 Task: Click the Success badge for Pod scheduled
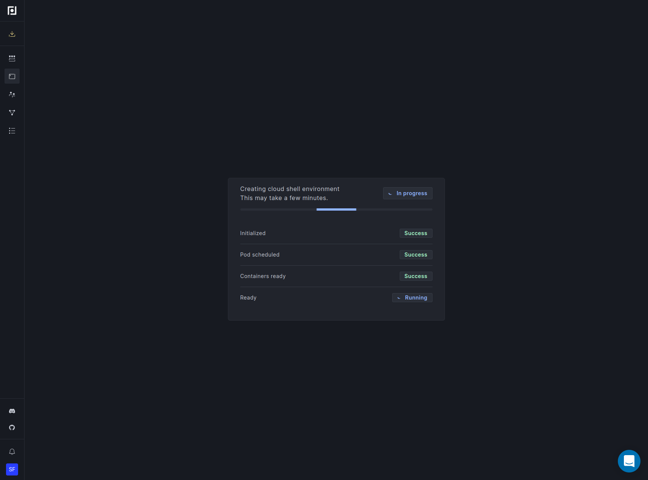coord(416,255)
